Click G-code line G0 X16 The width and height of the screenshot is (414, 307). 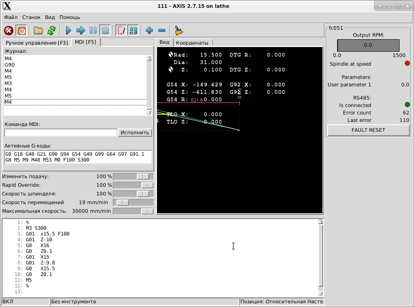click(x=38, y=245)
